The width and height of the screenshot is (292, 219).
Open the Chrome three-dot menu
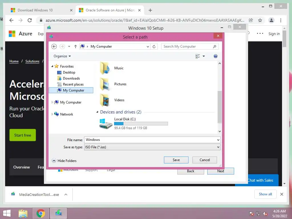coord(281,20)
